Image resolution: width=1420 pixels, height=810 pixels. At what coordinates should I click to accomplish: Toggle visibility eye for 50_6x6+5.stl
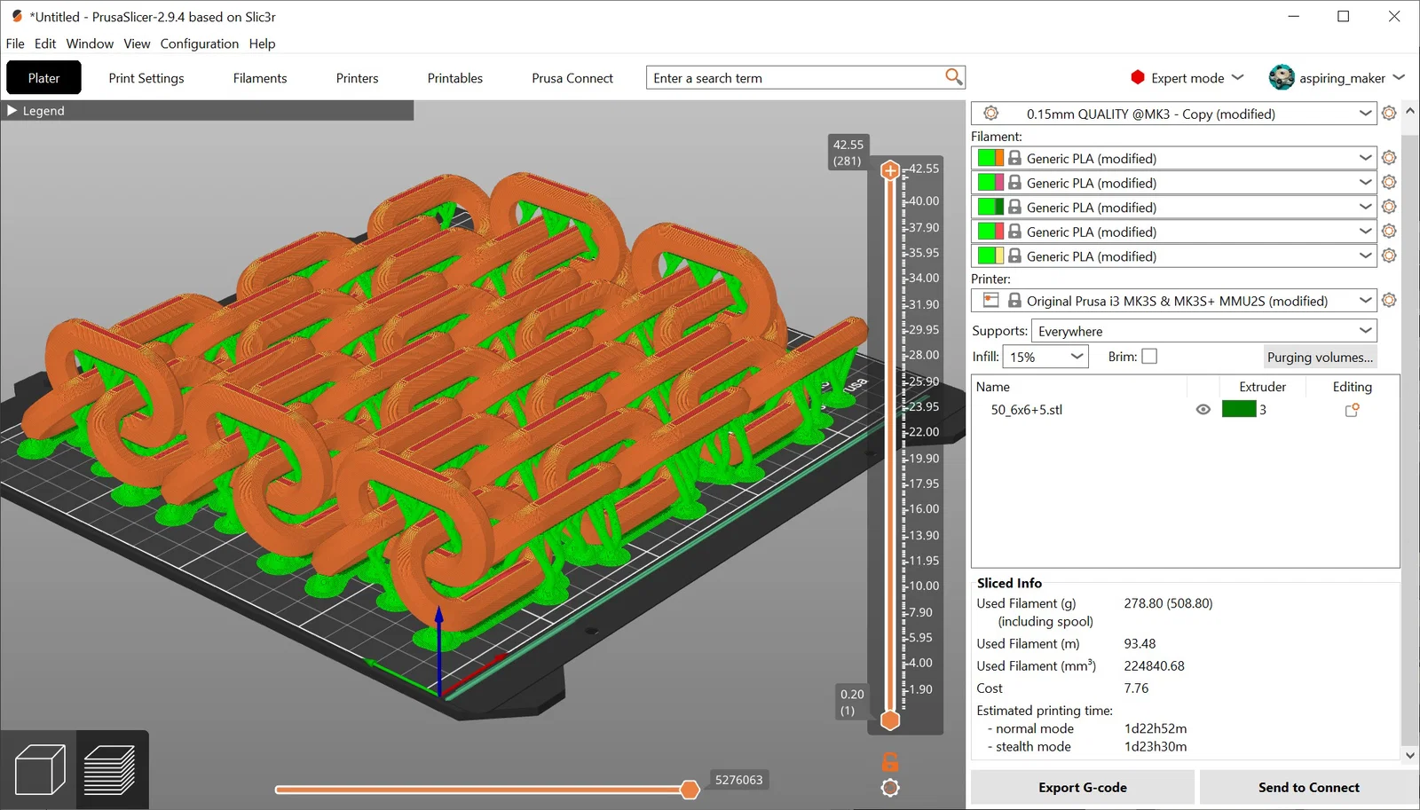point(1203,410)
